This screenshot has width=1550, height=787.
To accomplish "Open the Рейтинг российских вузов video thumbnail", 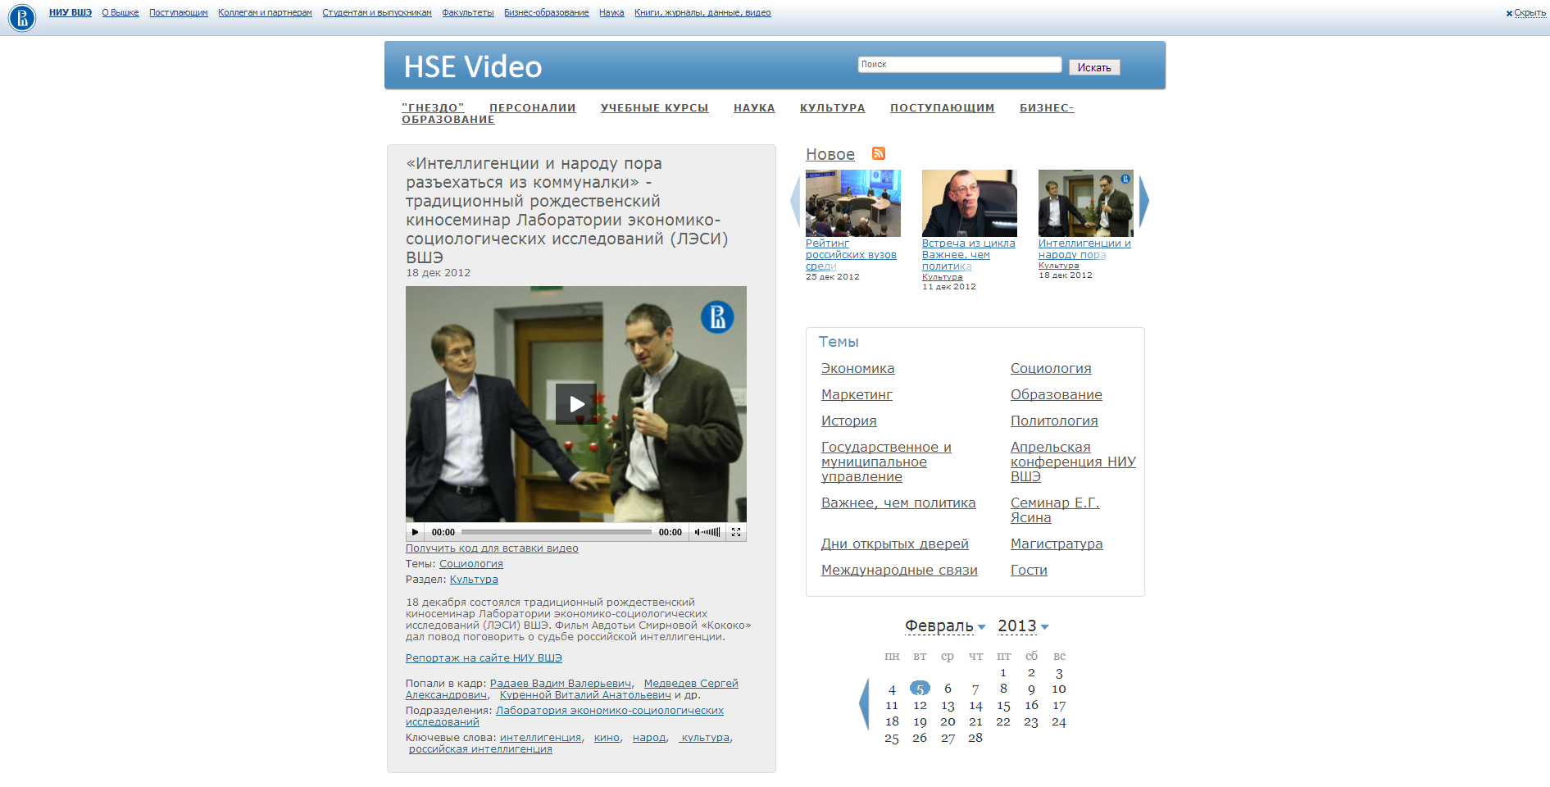I will pos(853,203).
